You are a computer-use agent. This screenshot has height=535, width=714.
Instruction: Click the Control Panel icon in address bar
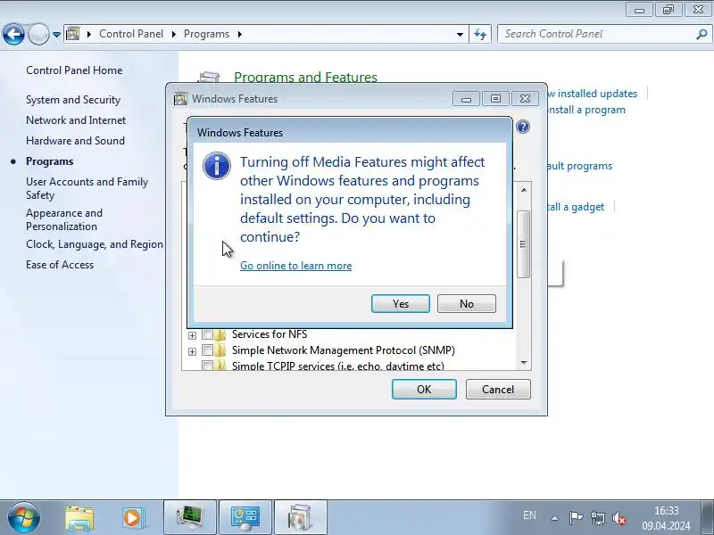click(x=73, y=34)
